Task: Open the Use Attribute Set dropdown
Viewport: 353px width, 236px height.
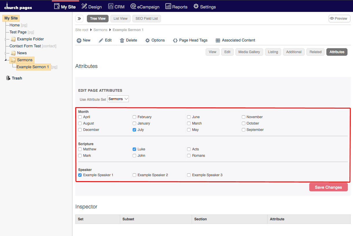Action: (118, 99)
